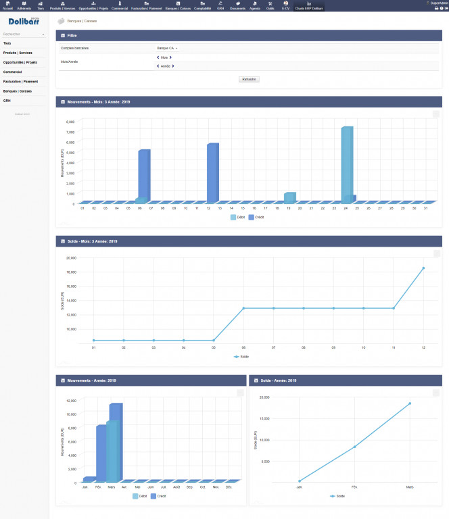Click the Charts ERP Dolibarr icon
This screenshot has width=449, height=519.
[x=309, y=5]
